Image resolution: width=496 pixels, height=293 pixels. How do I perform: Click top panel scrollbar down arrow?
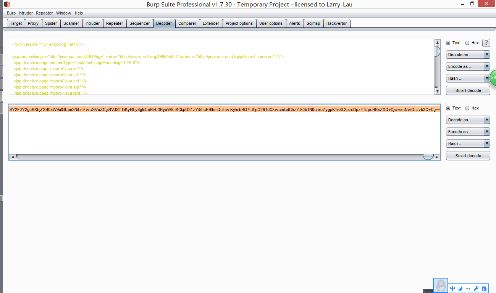438,91
